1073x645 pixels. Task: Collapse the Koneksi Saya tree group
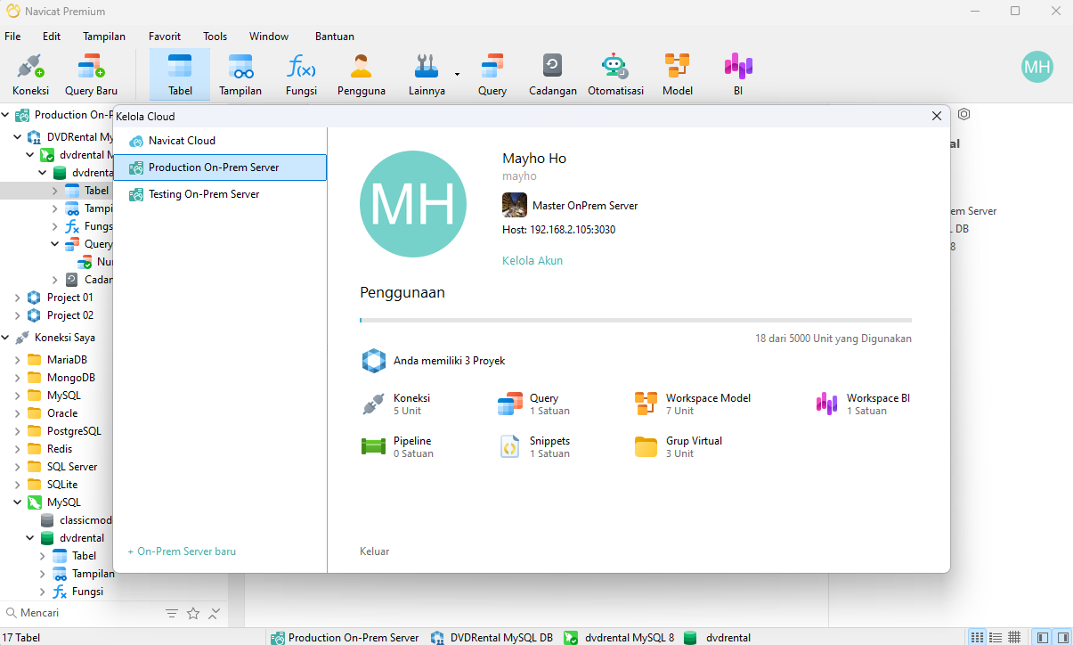pos(6,338)
